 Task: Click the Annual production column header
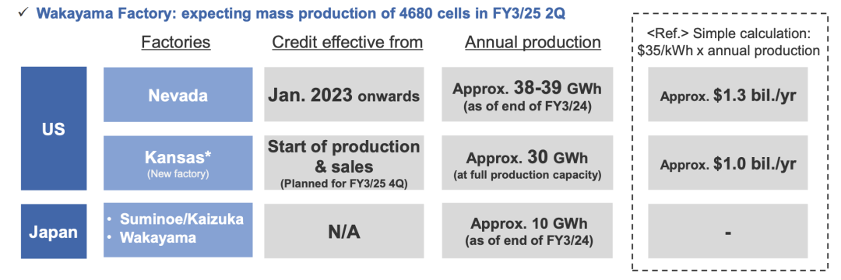533,43
